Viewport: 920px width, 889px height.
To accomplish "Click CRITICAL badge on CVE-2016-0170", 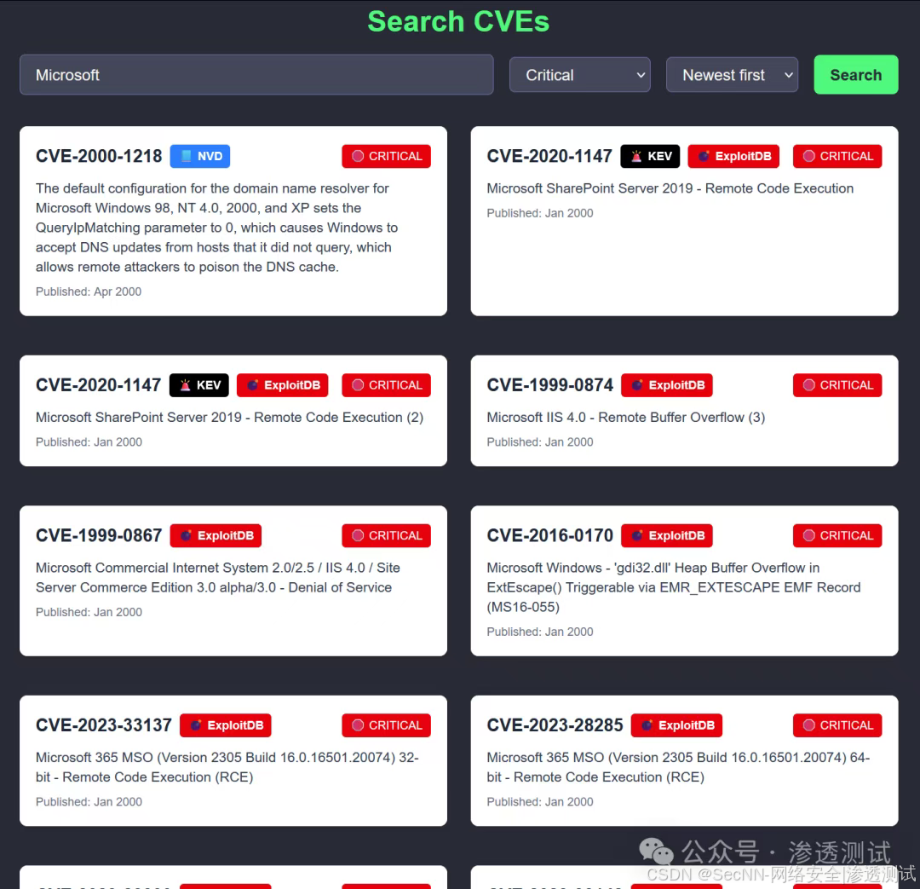I will tap(837, 535).
